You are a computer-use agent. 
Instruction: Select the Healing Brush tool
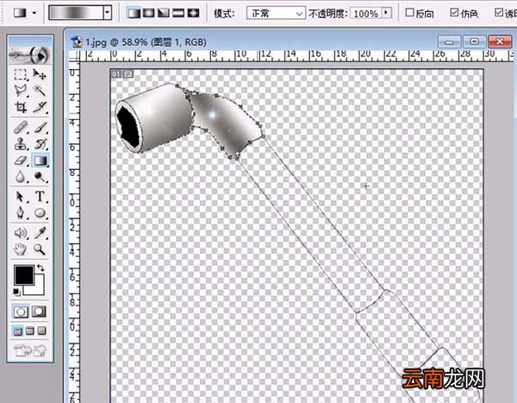pyautogui.click(x=21, y=127)
